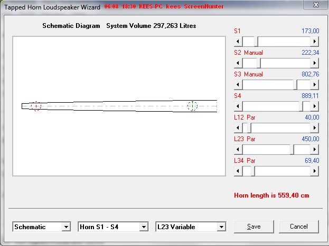Click the L34 slider right arrow

click(315, 171)
